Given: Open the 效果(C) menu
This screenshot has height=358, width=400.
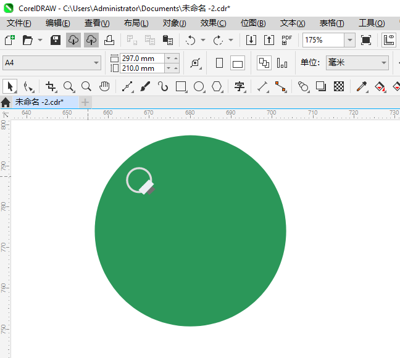Looking at the screenshot, I should [x=213, y=23].
